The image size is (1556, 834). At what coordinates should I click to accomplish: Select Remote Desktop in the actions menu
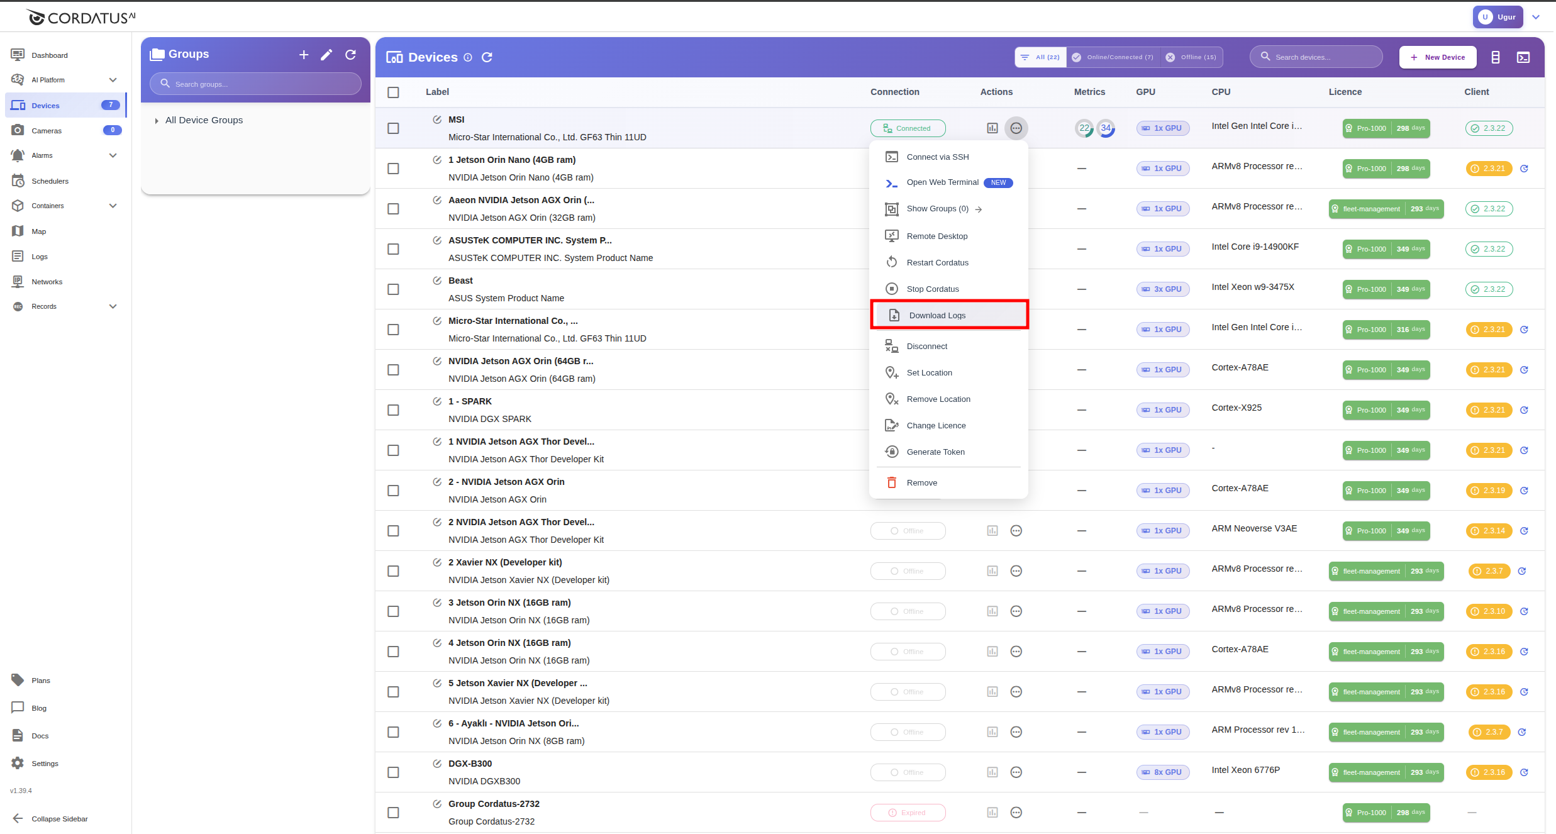click(937, 236)
